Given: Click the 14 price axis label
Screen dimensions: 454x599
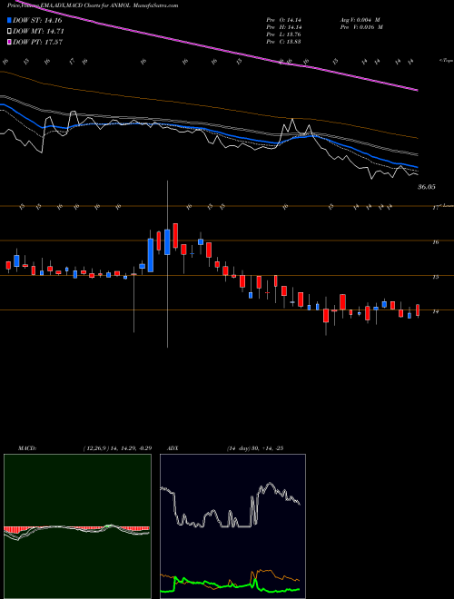Looking at the screenshot, I should [x=435, y=311].
